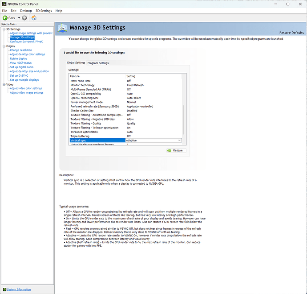Select Texture filtering - Trilinear optimization row

[x=125, y=128]
